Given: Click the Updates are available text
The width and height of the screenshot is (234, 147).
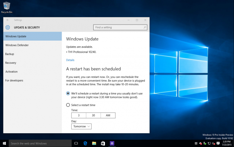Looking at the screenshot, I should 80,47.
